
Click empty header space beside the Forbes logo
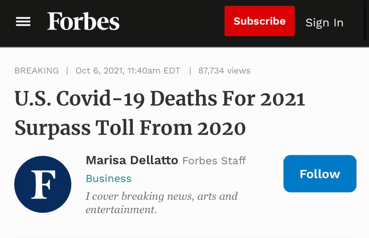(169, 22)
